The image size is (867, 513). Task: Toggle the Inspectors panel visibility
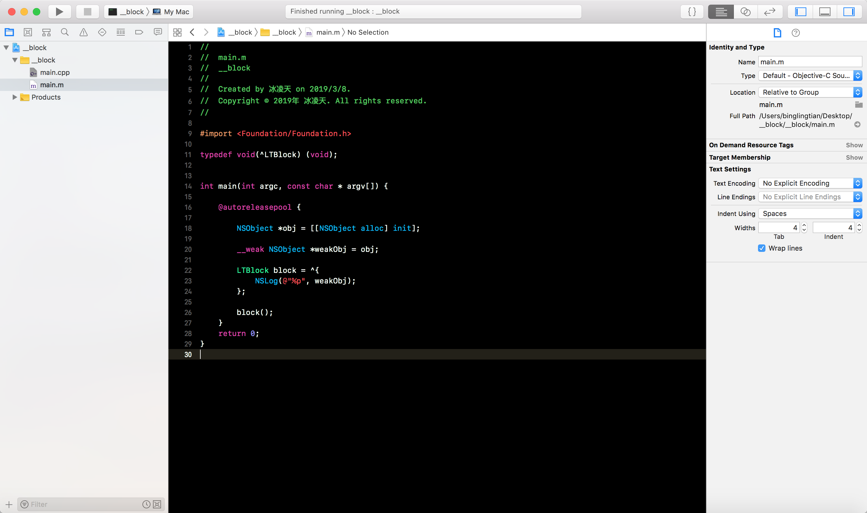click(849, 12)
